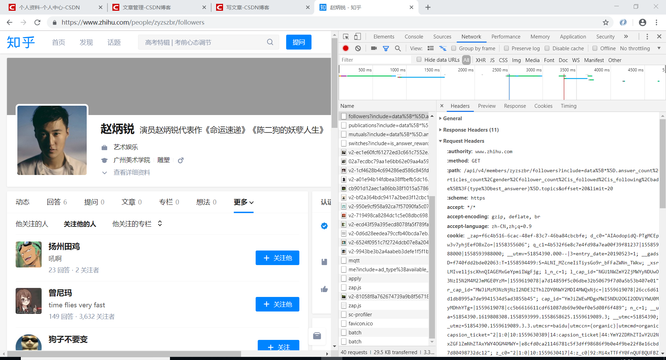Check box beside followers?include request
The image size is (666, 360).
(344, 116)
